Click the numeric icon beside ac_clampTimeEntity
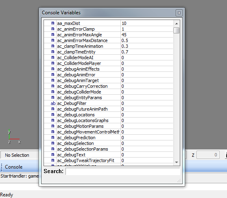This screenshot has height=198, width=227. [x=53, y=52]
